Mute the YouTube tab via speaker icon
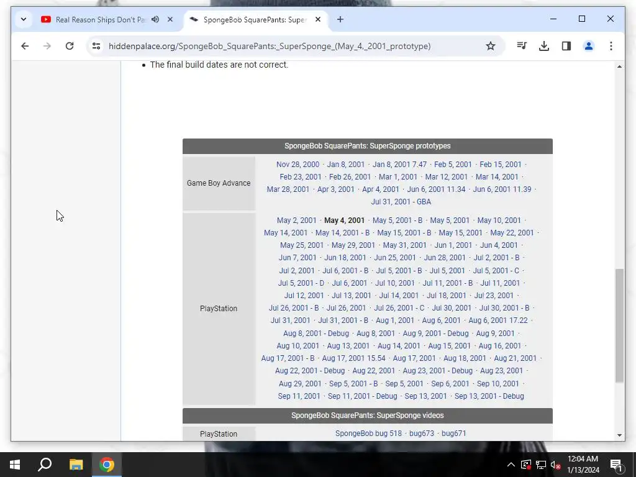Screen dimensions: 636x477 (155, 19)
